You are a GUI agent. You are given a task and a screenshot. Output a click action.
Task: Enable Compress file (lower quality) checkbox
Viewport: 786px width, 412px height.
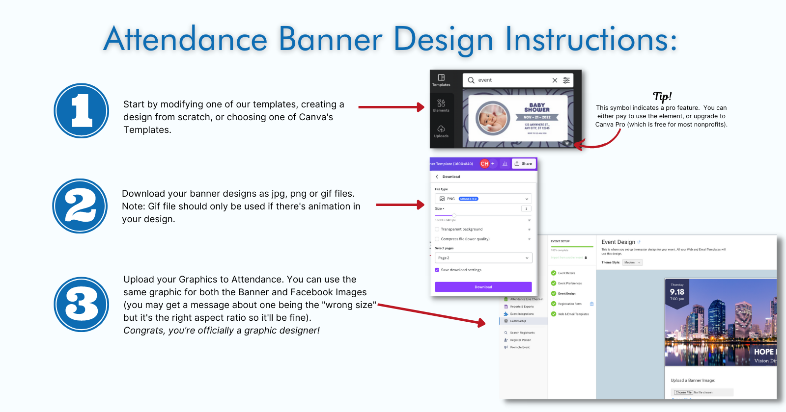coord(437,239)
